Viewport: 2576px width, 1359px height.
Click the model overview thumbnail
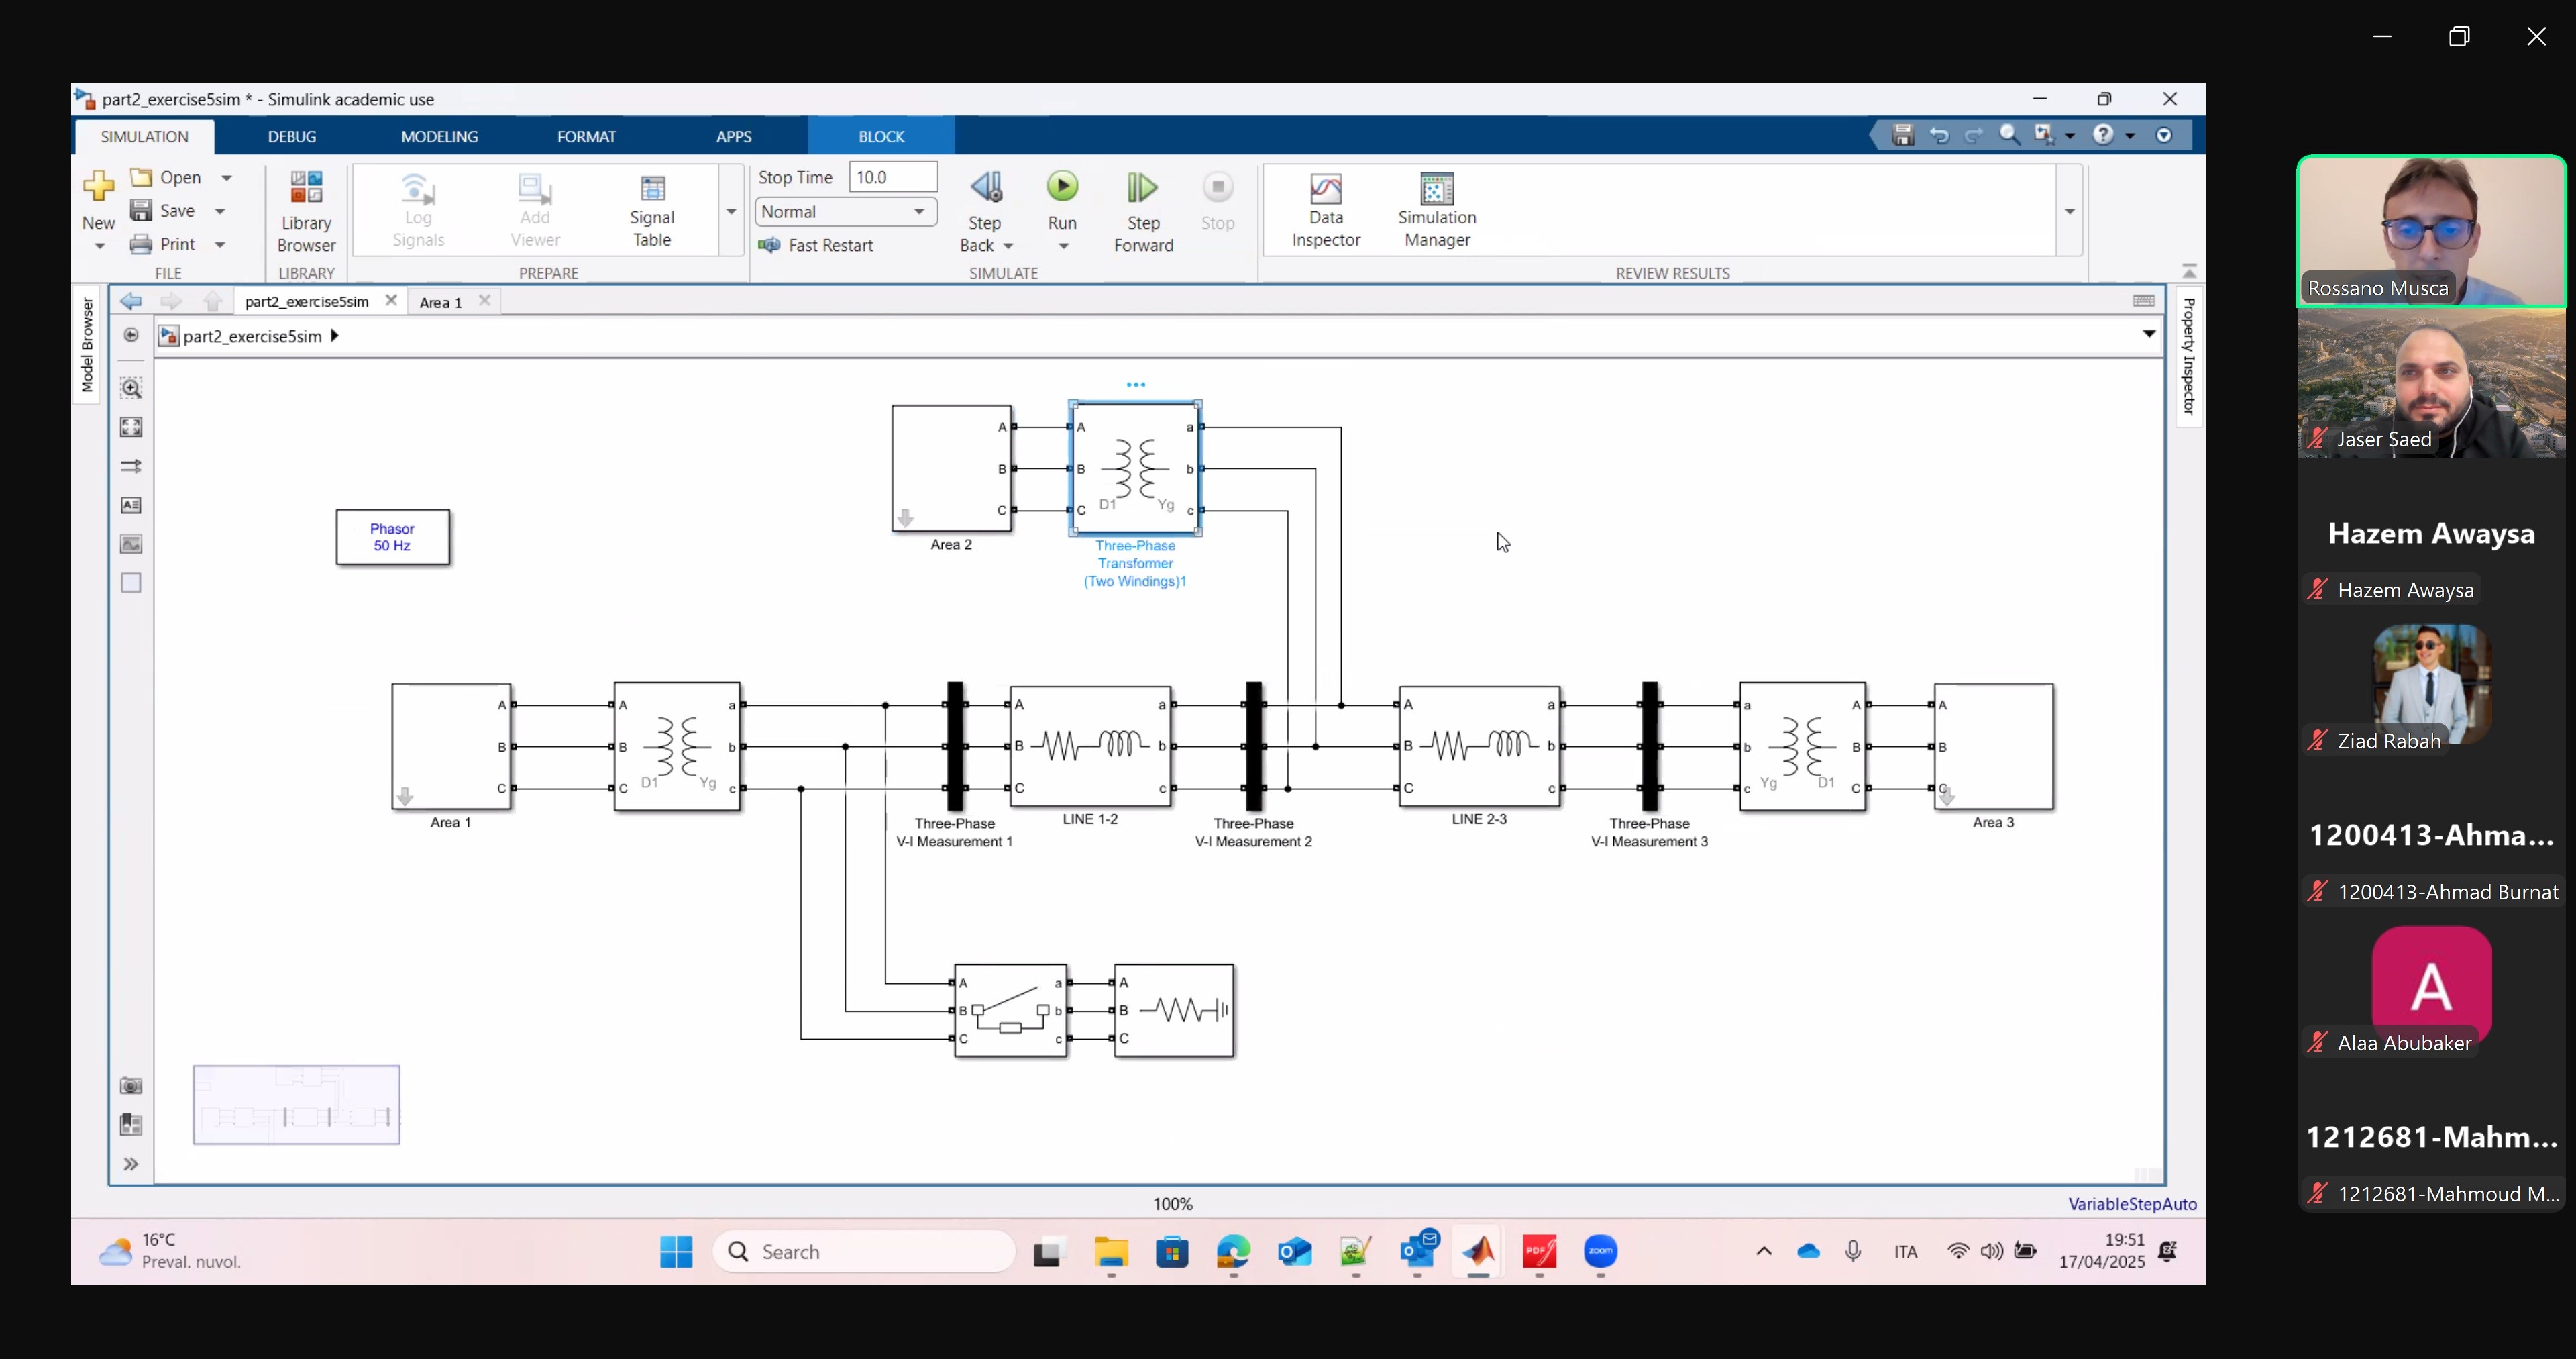click(x=297, y=1105)
